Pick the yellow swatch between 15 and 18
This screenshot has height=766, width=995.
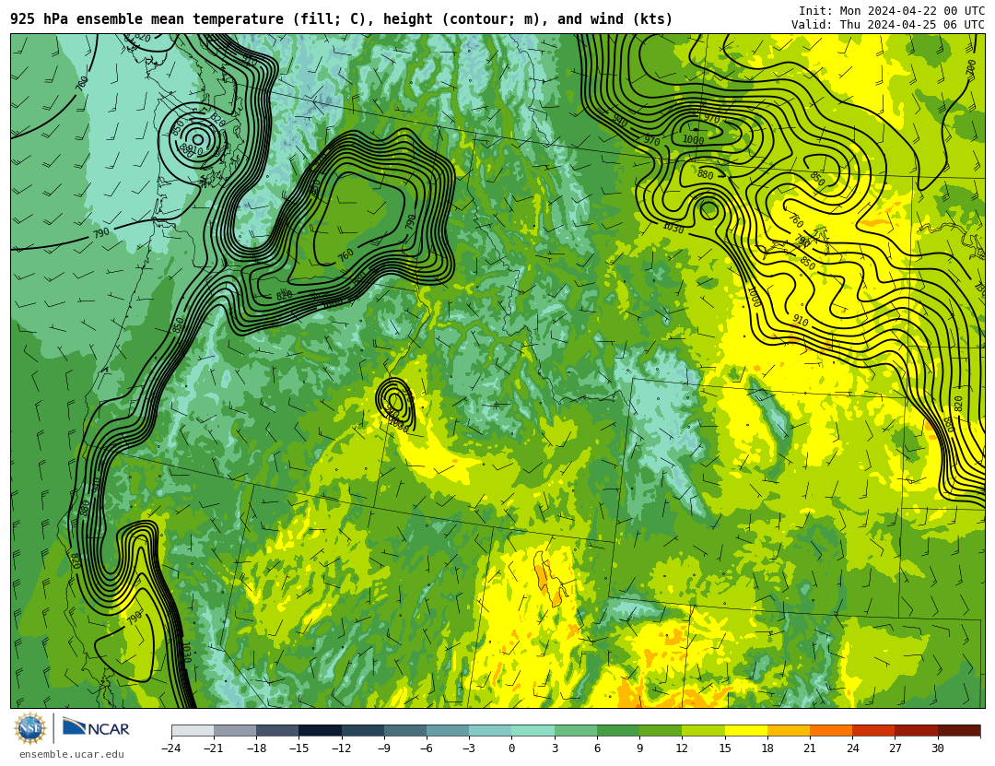pos(745,730)
